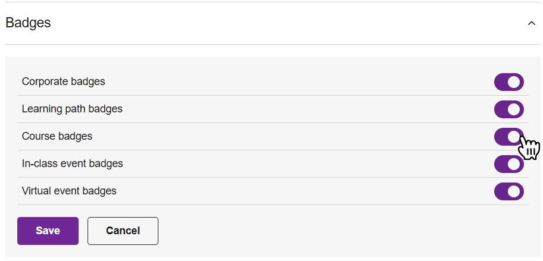This screenshot has height=261, width=543.
Task: Disable the Corporate badges toggle
Action: tap(508, 82)
